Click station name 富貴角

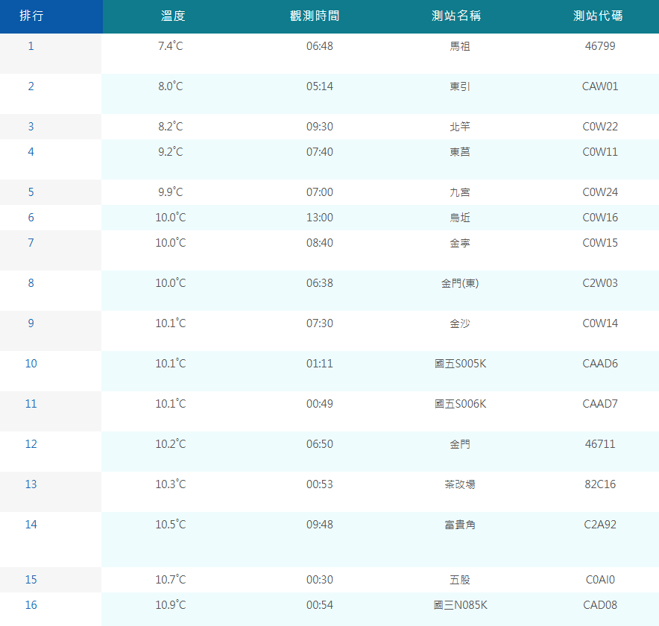click(x=460, y=525)
